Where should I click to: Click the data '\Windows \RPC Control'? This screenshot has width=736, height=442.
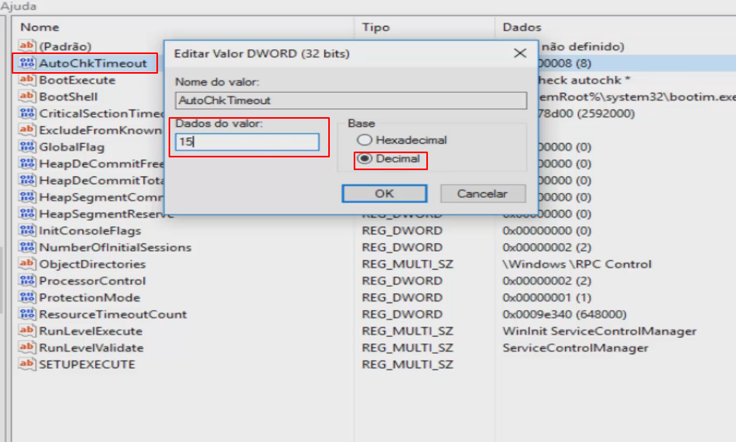(577, 264)
